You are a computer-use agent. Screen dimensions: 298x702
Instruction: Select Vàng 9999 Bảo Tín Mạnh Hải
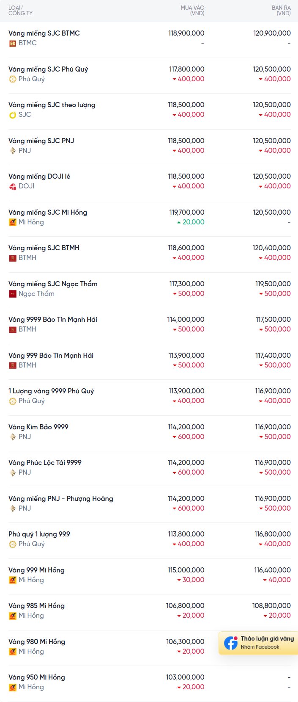[x=149, y=326]
